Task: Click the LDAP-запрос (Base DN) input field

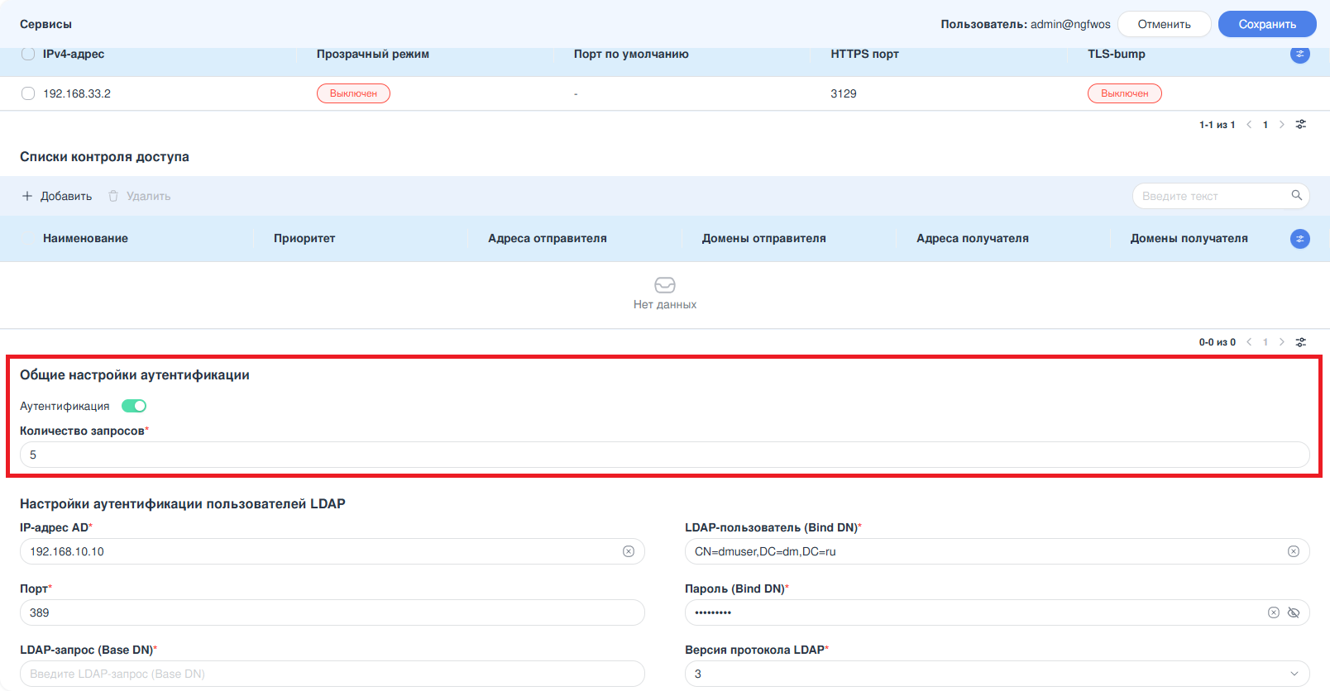Action: (x=332, y=674)
